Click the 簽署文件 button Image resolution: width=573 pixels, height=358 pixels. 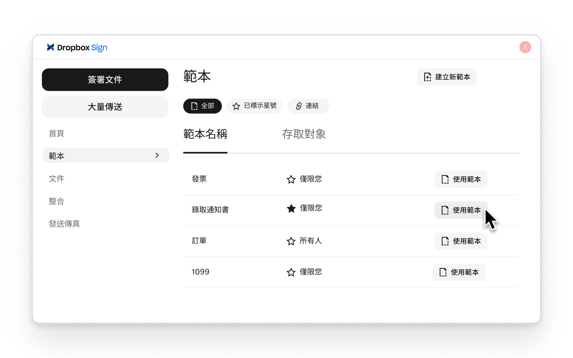(x=105, y=80)
